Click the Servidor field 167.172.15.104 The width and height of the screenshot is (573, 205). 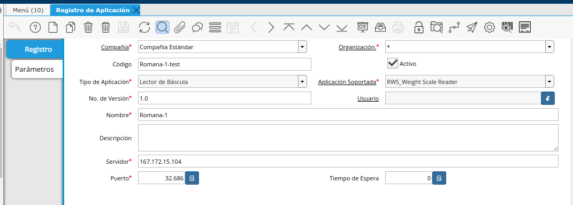click(348, 161)
